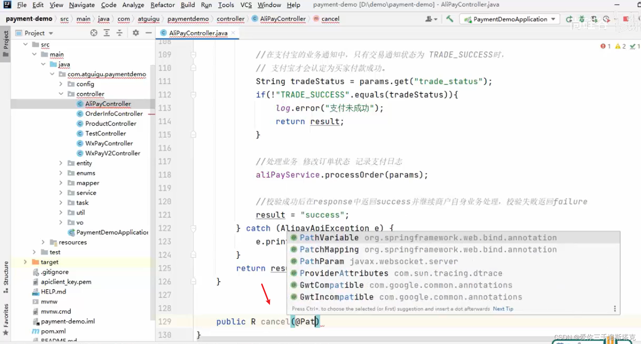The image size is (641, 344).
Task: Choose PatchMapping completion suggestion
Action: [454, 249]
